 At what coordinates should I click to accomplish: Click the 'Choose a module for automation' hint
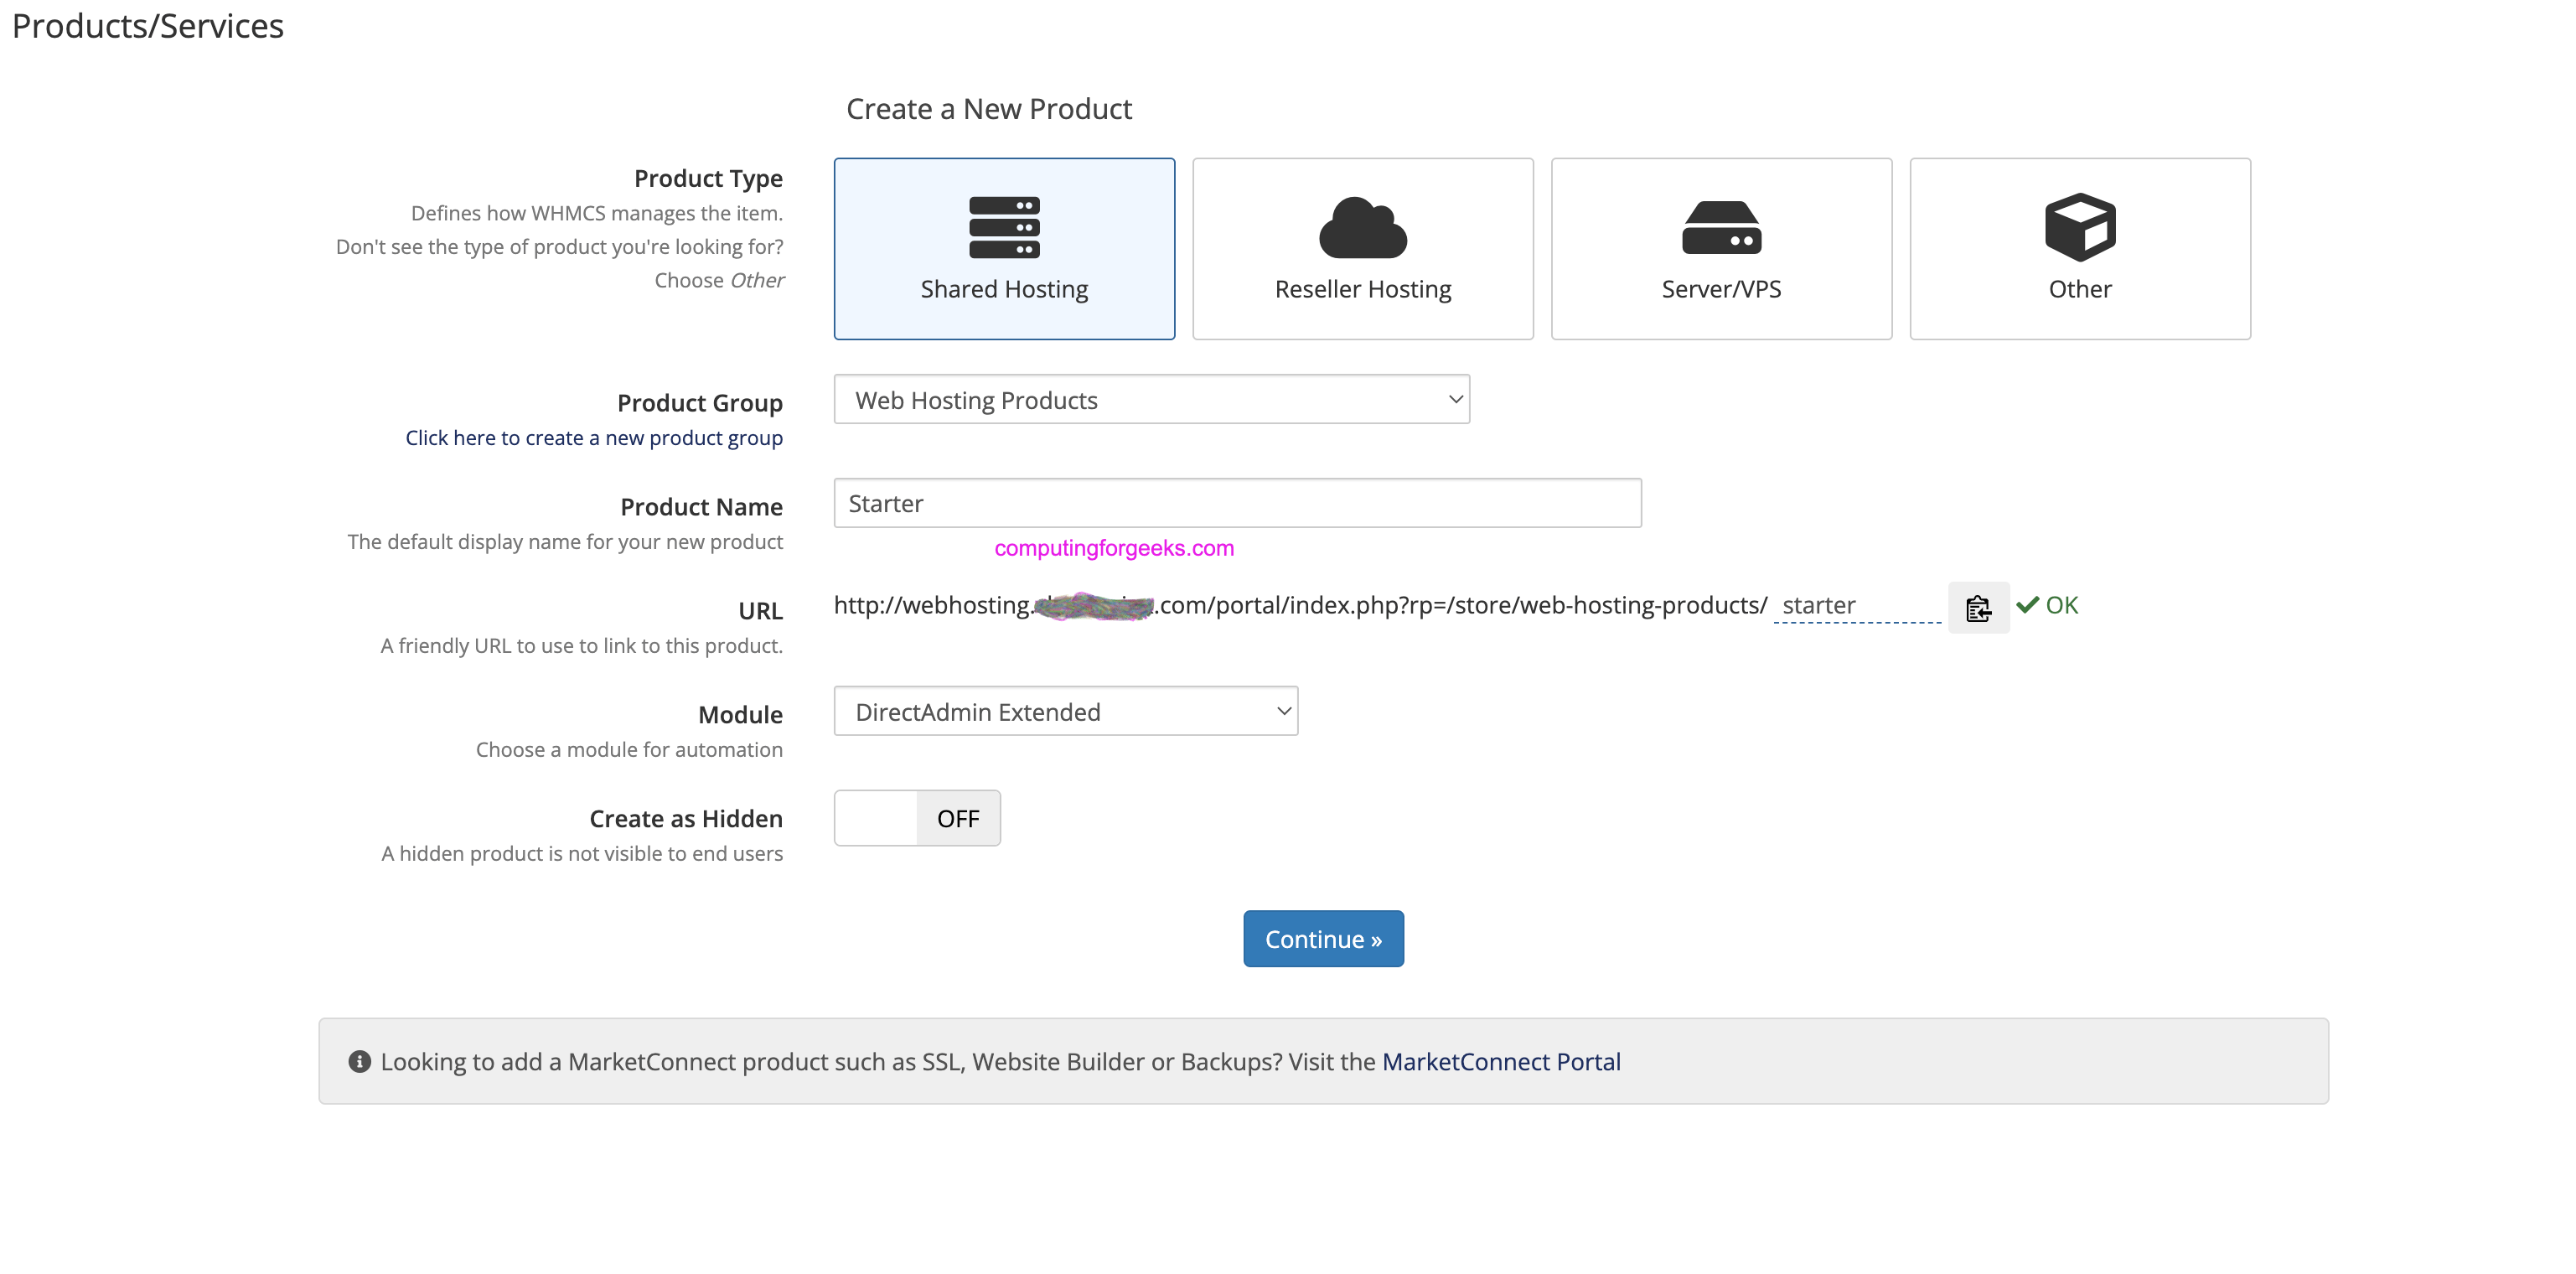coord(629,750)
